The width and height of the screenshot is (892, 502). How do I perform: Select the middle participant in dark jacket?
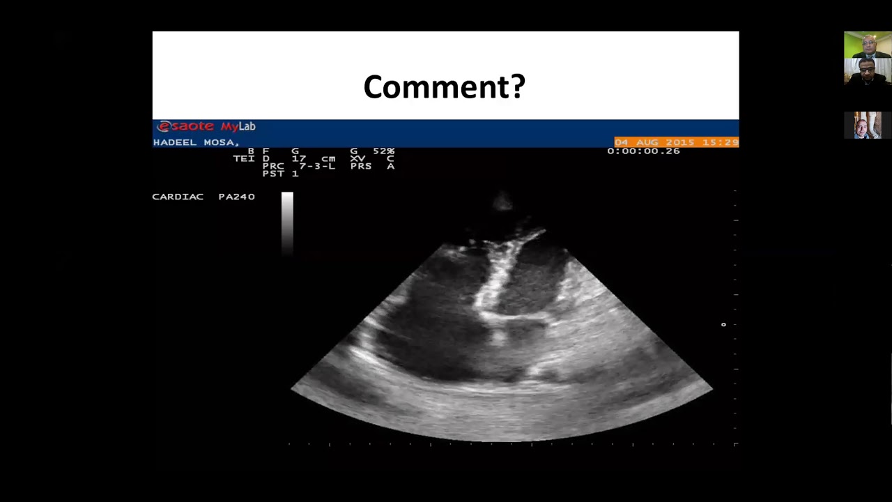pyautogui.click(x=868, y=71)
